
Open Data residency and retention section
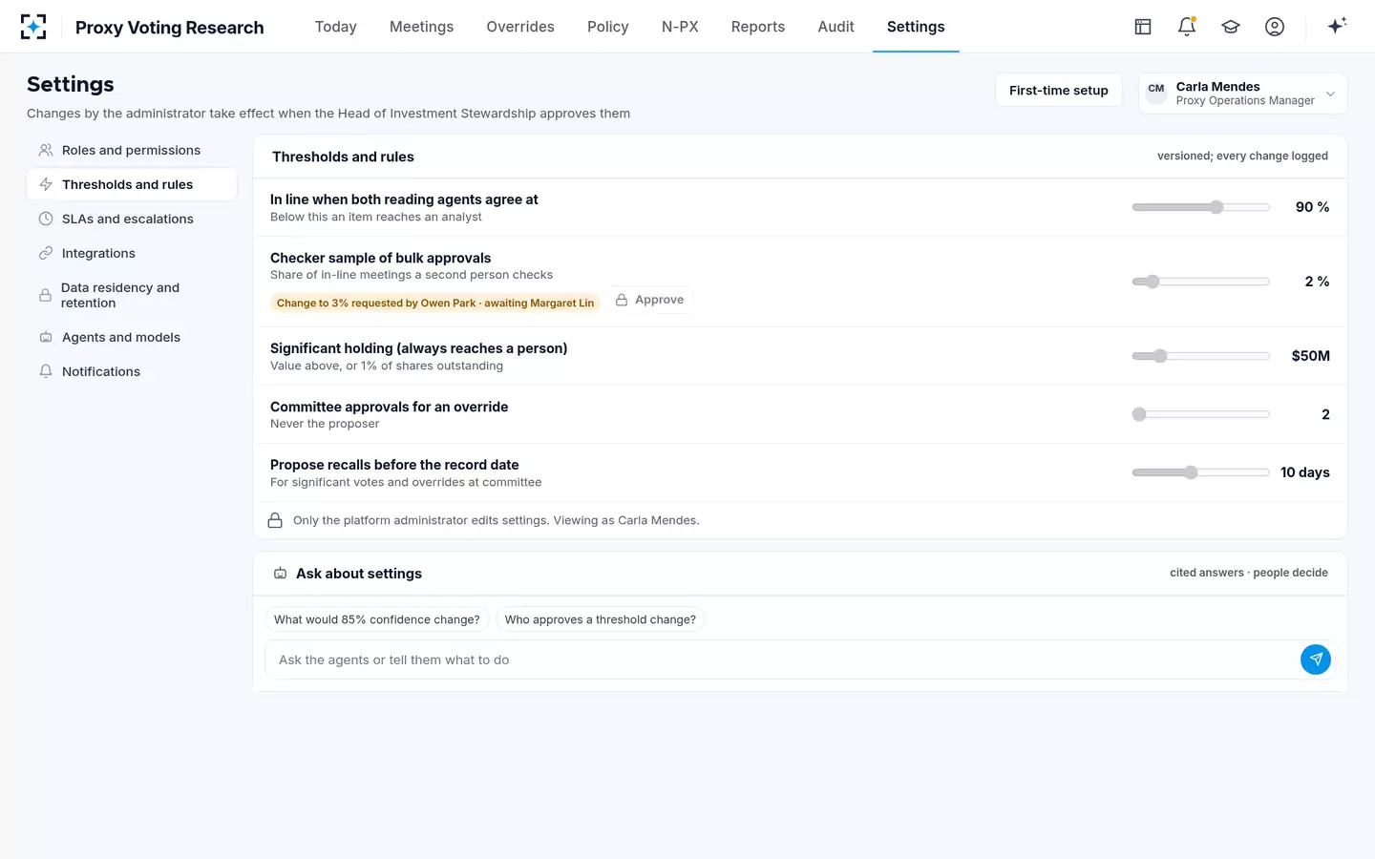[x=132, y=295]
